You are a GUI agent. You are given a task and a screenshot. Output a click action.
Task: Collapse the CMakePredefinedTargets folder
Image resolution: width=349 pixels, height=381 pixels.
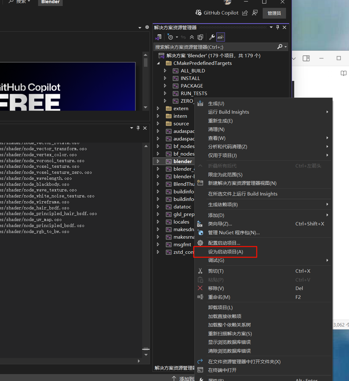click(x=158, y=63)
